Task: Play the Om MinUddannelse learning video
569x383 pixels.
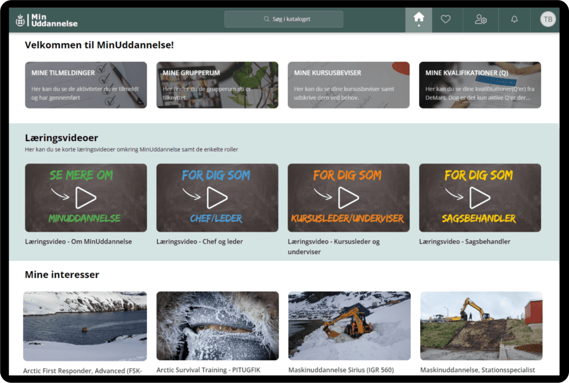Action: click(86, 197)
